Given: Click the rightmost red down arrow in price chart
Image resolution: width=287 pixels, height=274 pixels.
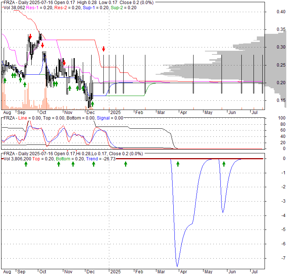Looking at the screenshot, I should (x=104, y=49).
